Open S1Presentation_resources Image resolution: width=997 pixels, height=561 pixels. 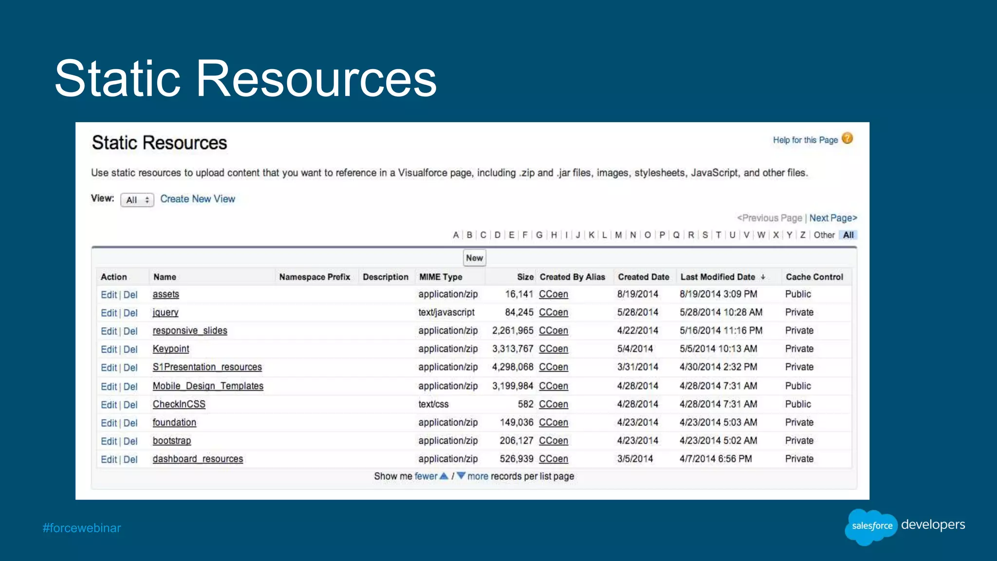click(207, 367)
